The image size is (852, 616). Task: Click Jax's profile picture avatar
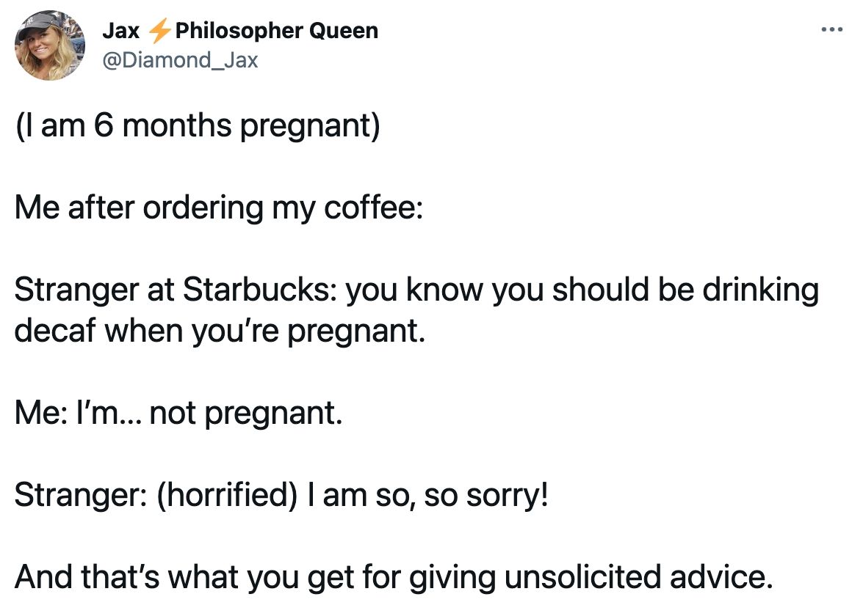click(49, 45)
